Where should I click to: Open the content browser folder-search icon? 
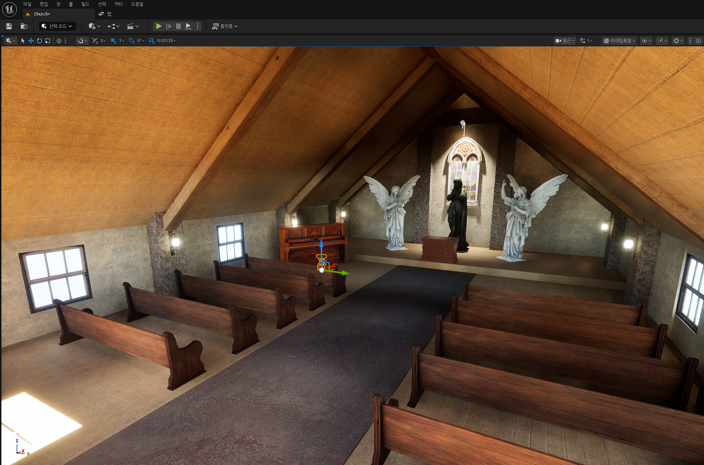[24, 26]
